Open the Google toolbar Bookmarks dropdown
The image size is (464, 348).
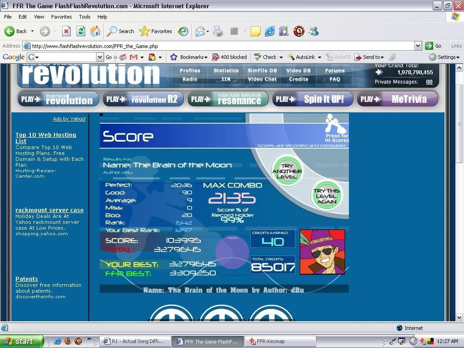pos(189,57)
